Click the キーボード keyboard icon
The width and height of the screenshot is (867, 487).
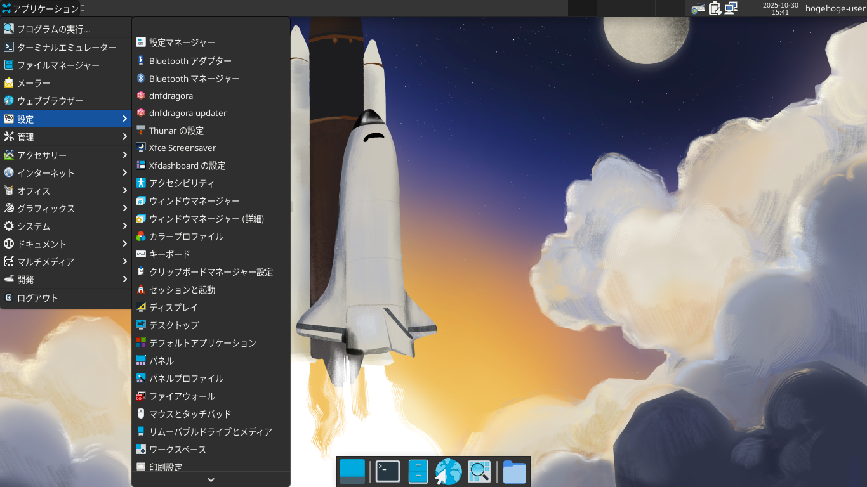click(x=141, y=254)
